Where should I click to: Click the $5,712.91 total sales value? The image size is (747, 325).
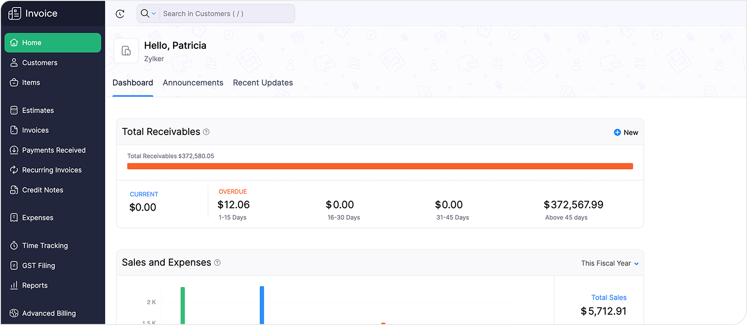click(x=603, y=311)
